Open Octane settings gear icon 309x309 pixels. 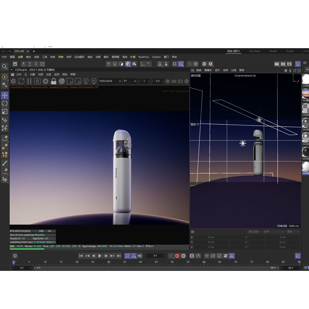point(46,81)
